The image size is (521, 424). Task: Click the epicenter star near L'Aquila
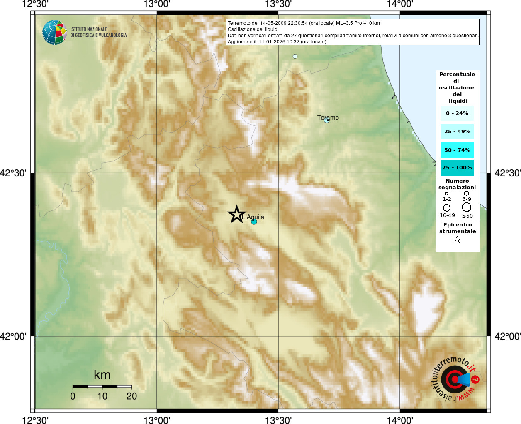pyautogui.click(x=236, y=214)
